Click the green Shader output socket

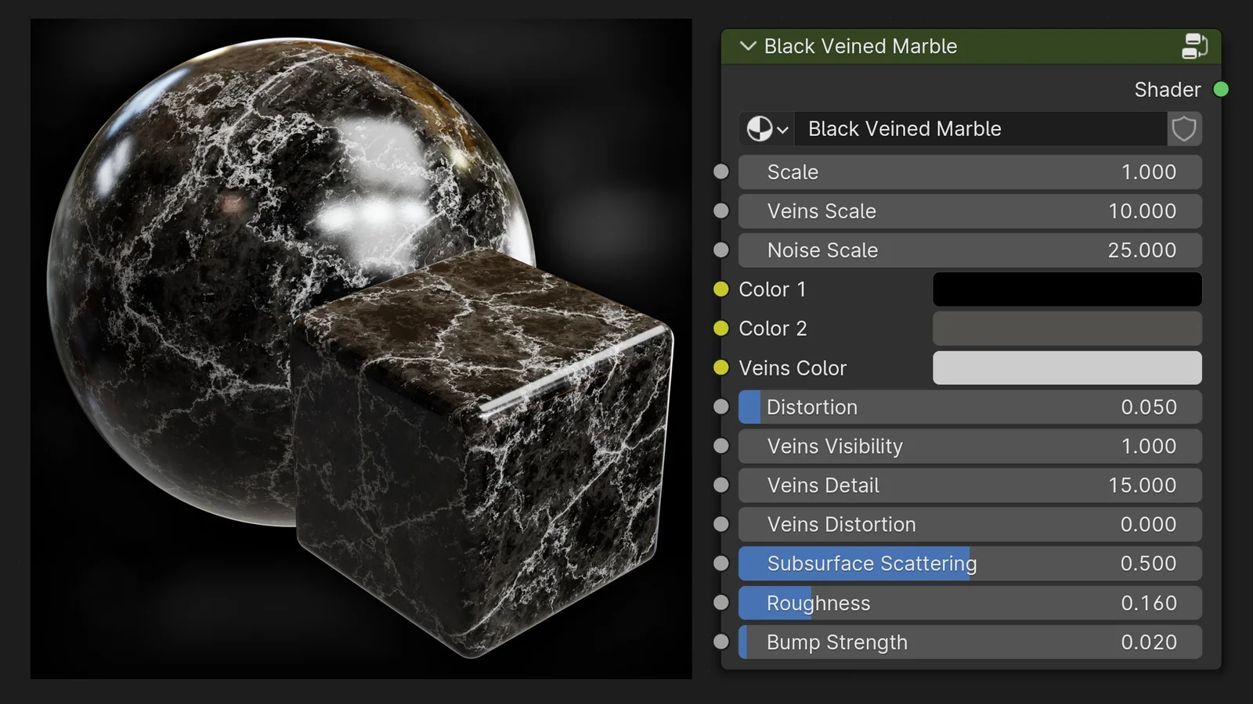click(1220, 89)
